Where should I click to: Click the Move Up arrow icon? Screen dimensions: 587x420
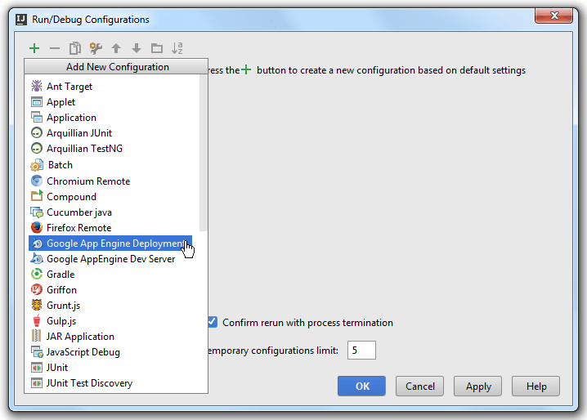pos(116,49)
